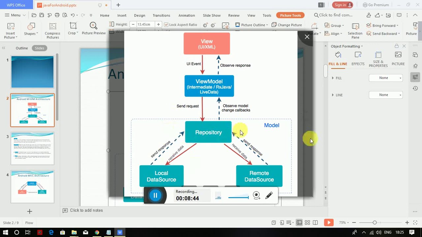
Task: Switch to Outline view in slide panel
Action: [x=22, y=48]
